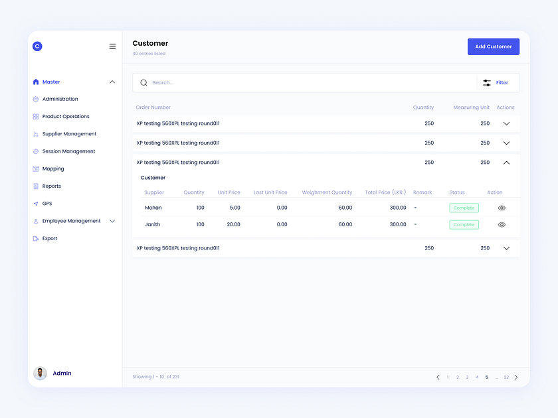Click the Export icon
This screenshot has width=558, height=418.
36,238
